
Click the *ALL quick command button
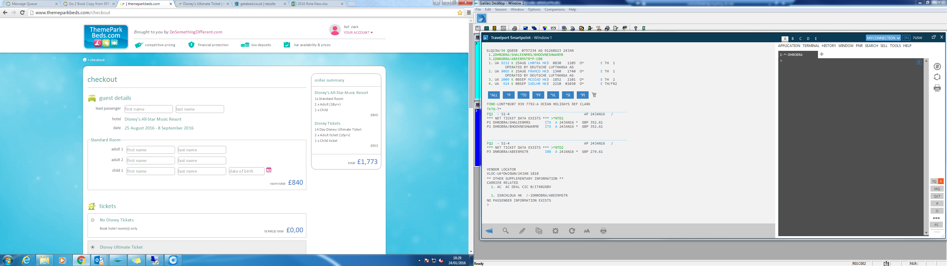[494, 95]
